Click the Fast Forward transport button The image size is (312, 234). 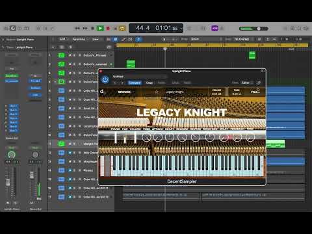pyautogui.click(x=85, y=29)
